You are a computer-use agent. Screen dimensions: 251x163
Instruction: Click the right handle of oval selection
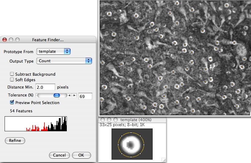click(144, 145)
